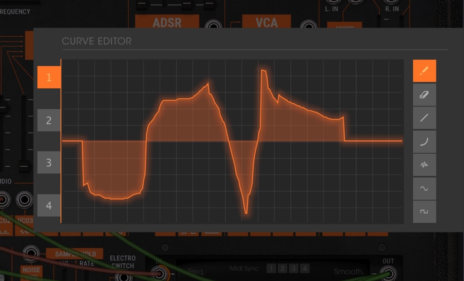This screenshot has width=464, height=281.
Task: Click the Sample Hold label
Action: 75,254
